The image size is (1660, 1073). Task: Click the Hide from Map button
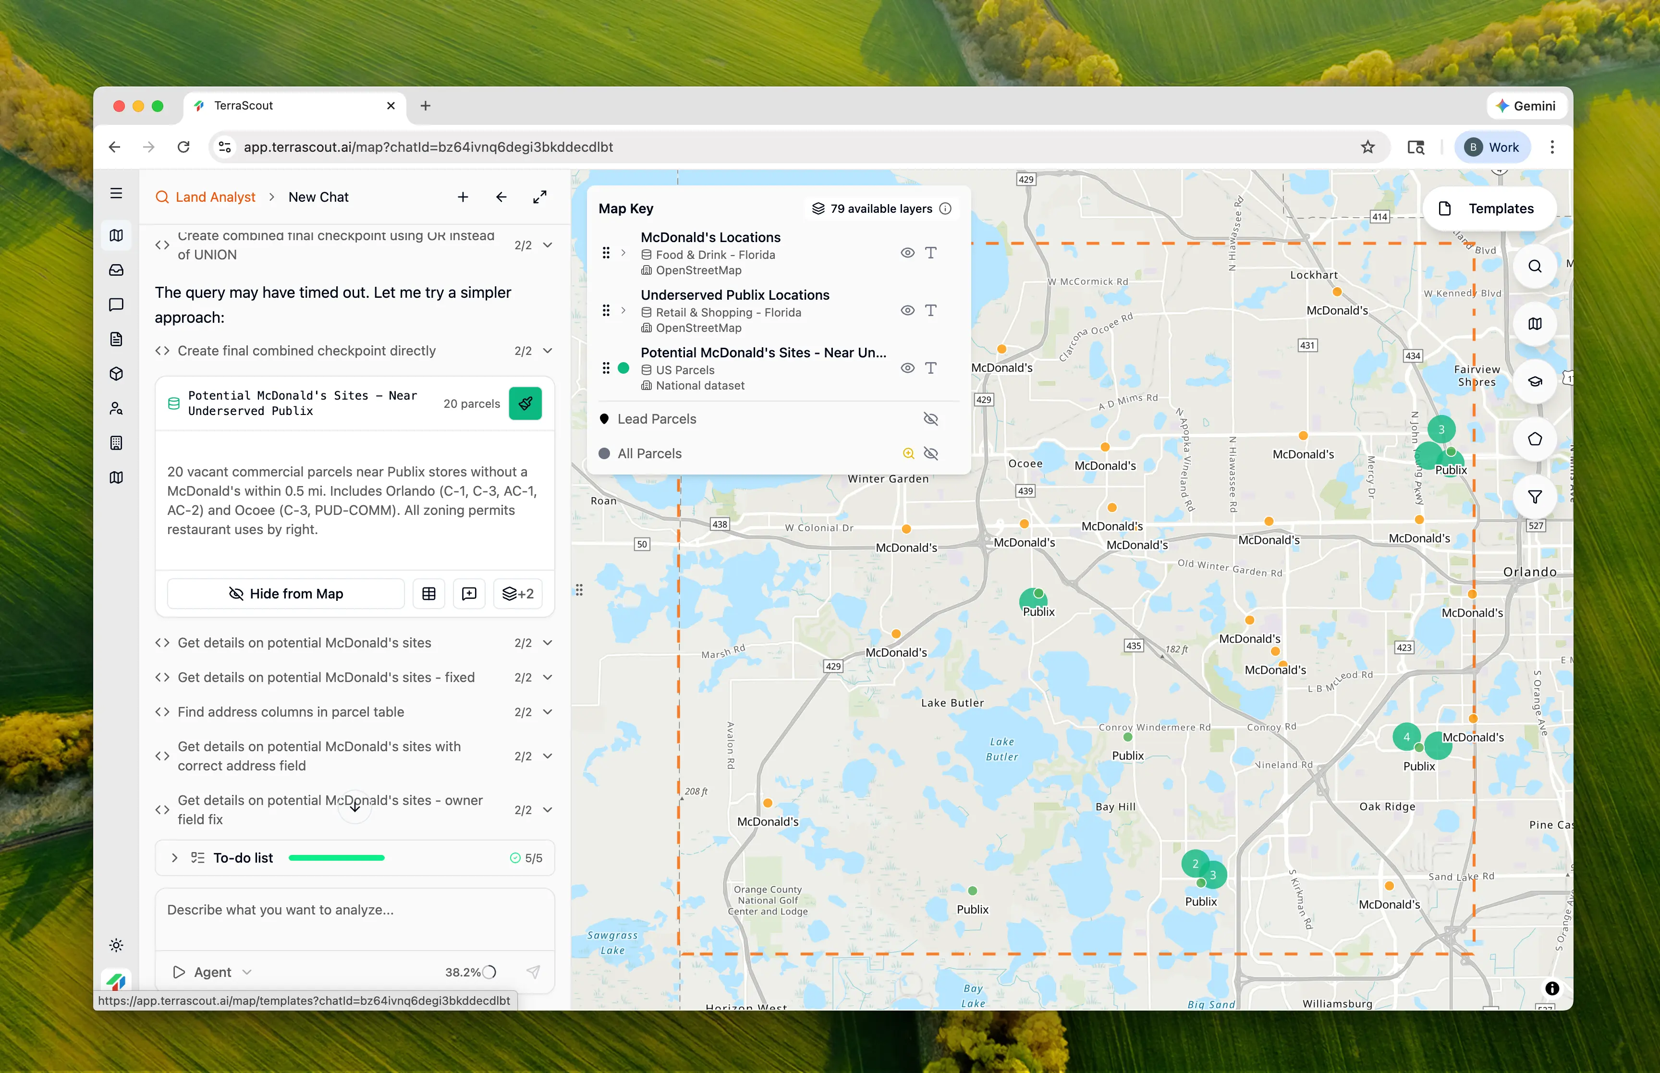click(x=286, y=594)
